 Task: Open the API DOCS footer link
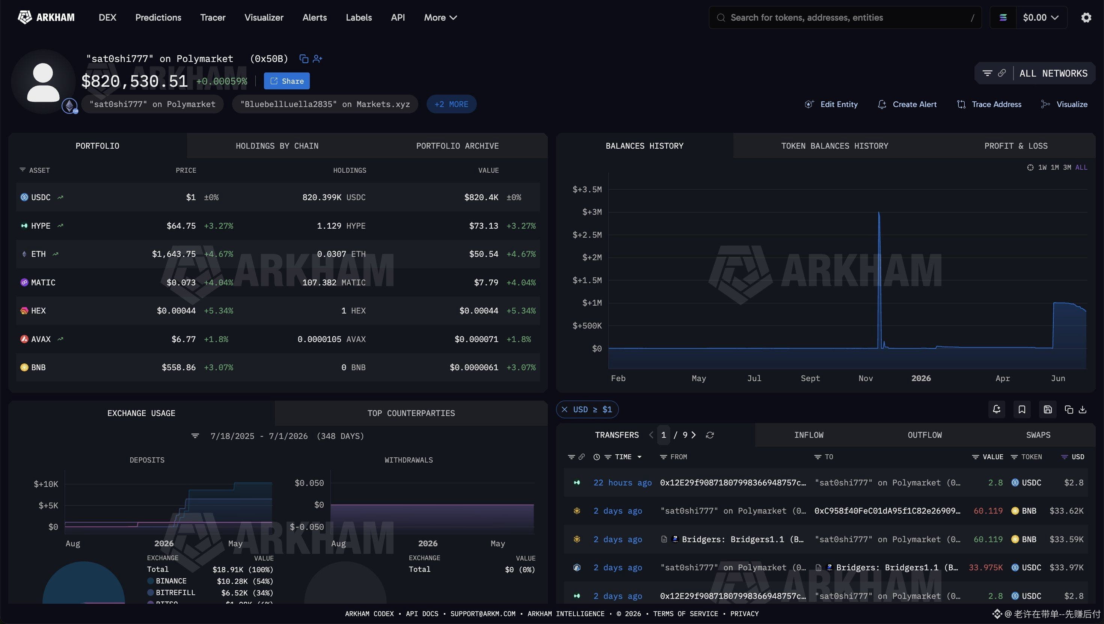coord(422,614)
